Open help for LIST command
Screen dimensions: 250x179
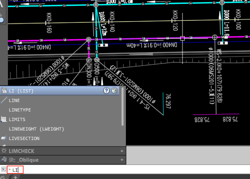[x=106, y=91]
